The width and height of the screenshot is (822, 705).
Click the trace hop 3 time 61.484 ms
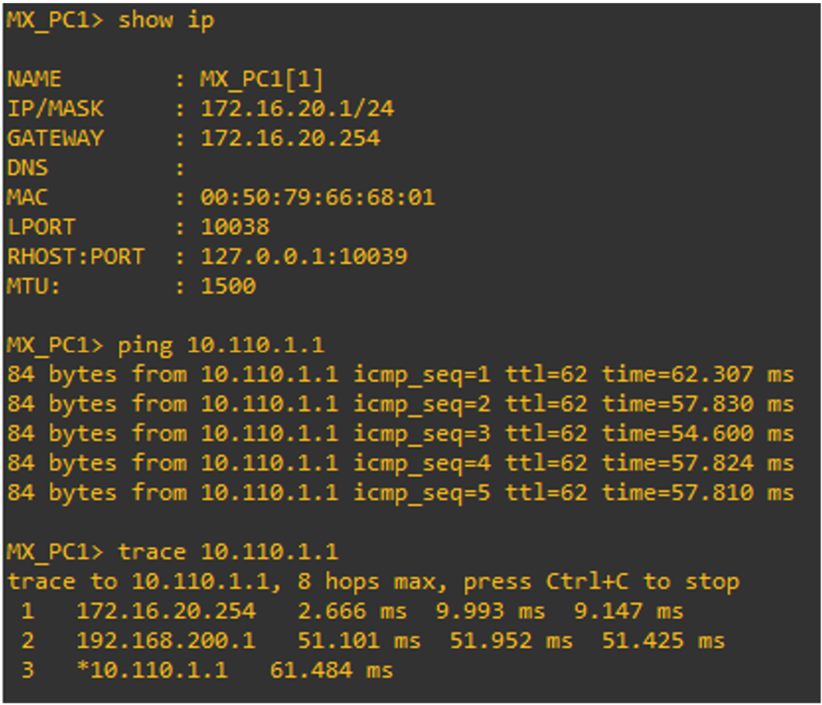coord(331,671)
